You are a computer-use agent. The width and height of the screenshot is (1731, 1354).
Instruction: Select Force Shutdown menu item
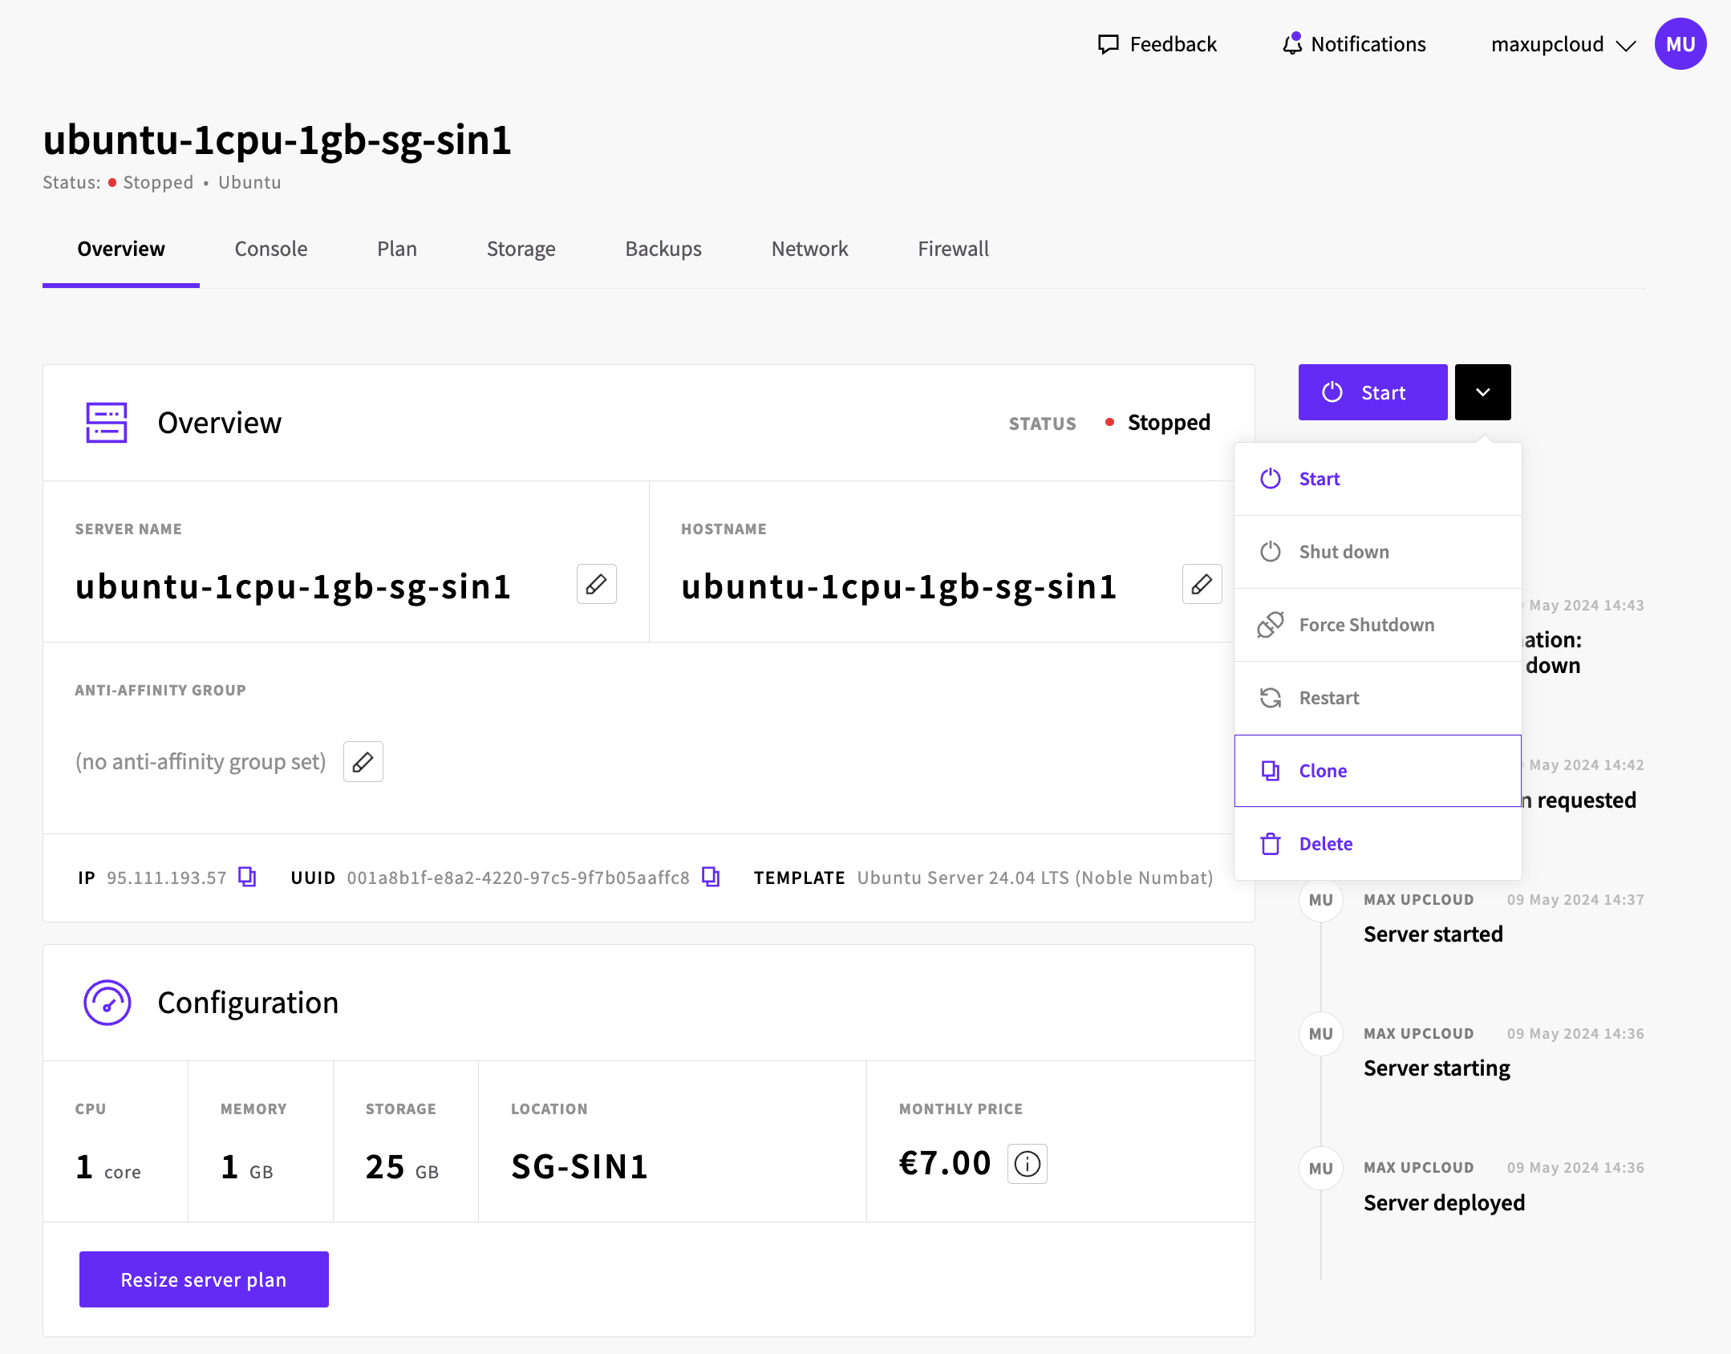pyautogui.click(x=1377, y=625)
